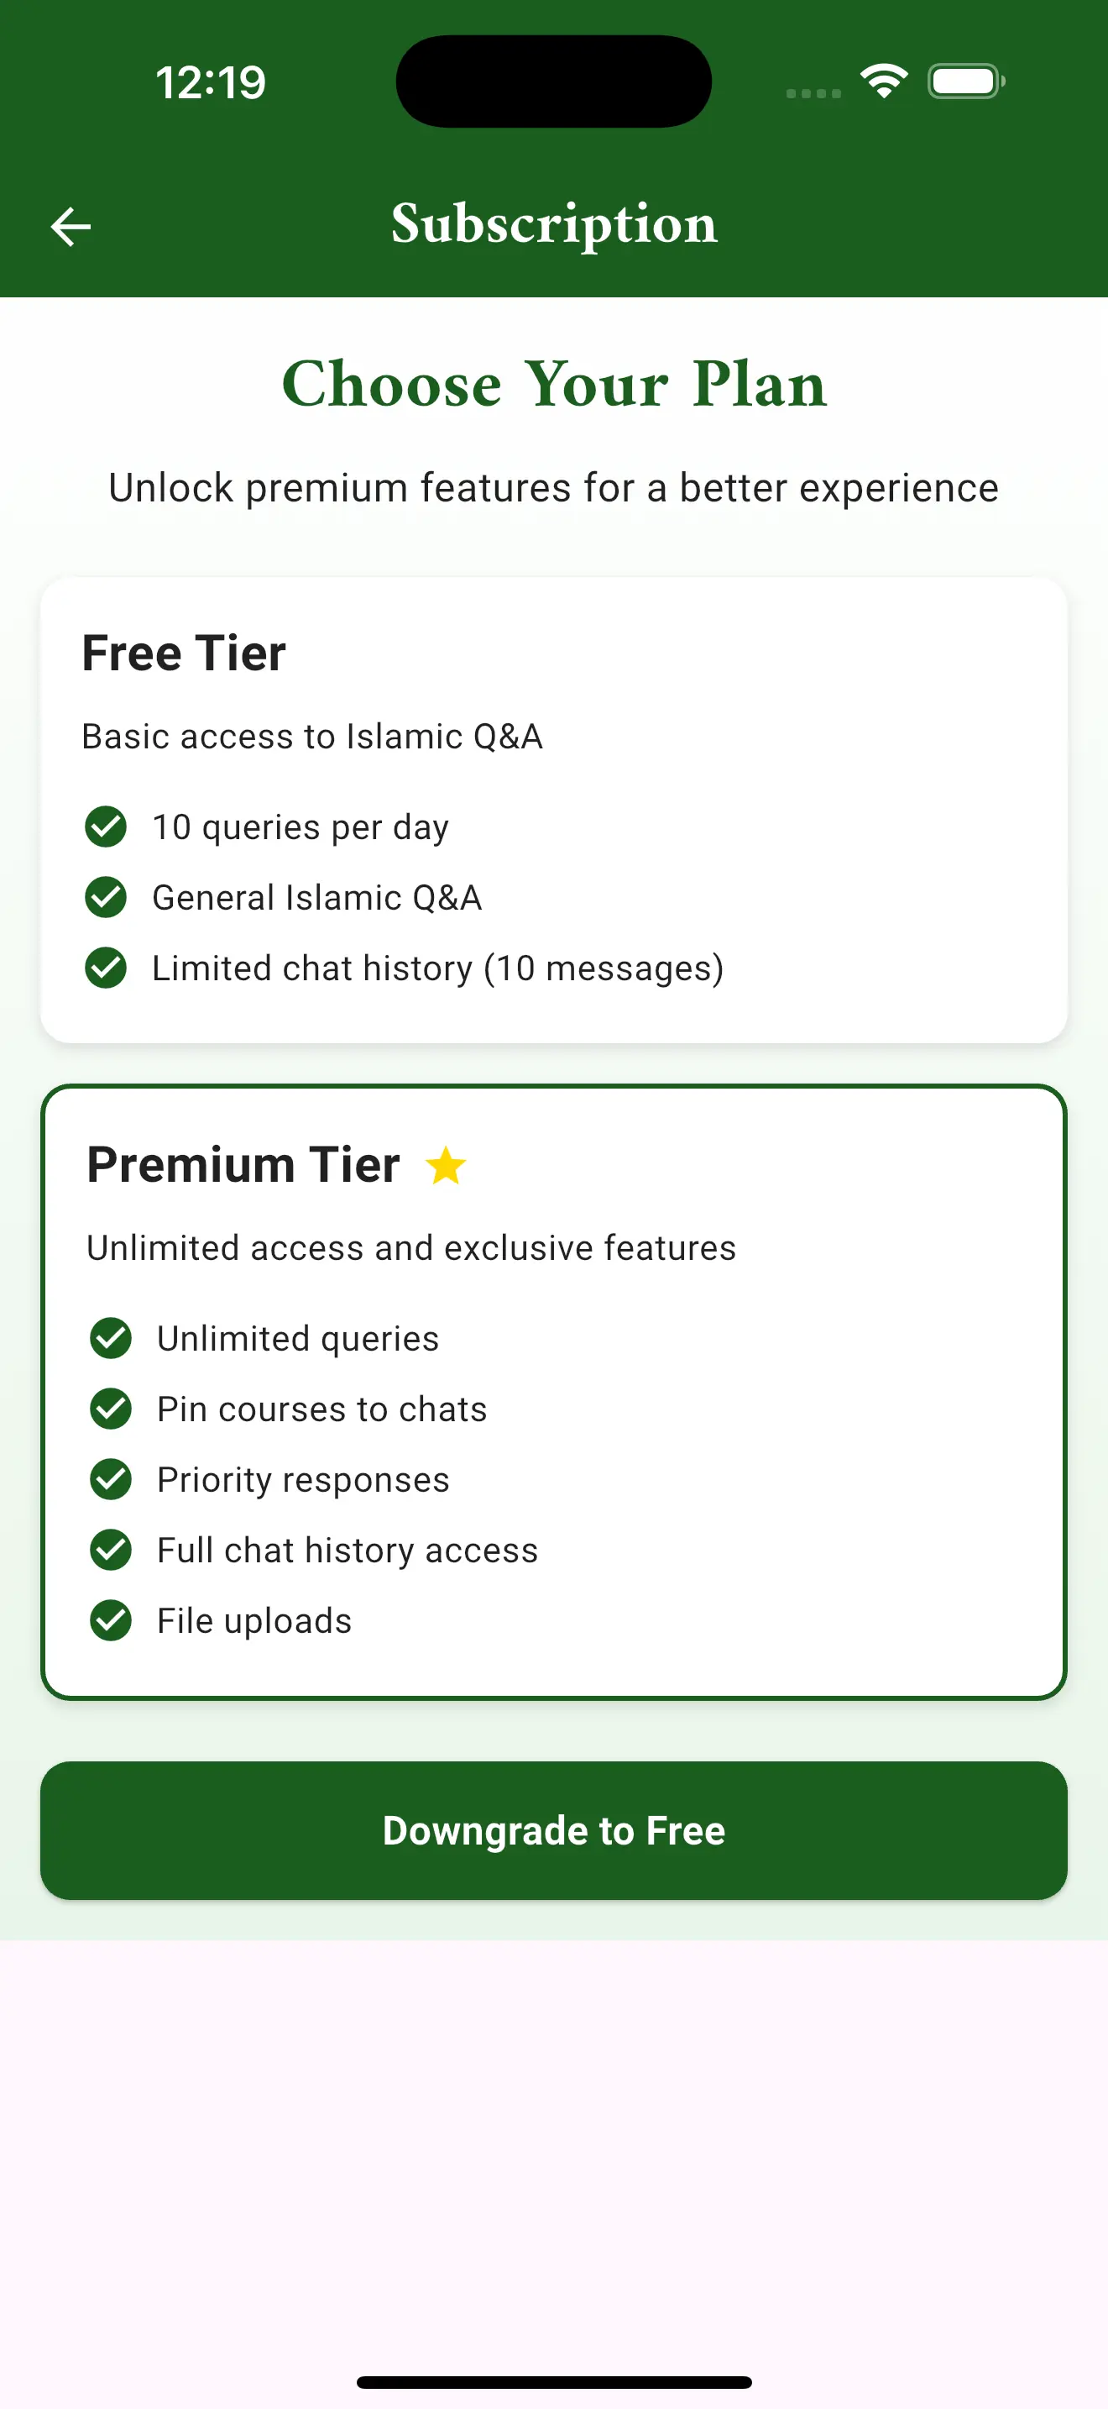Tap checkmark beside General Islamic Q&A
This screenshot has width=1108, height=2409.
(x=106, y=897)
